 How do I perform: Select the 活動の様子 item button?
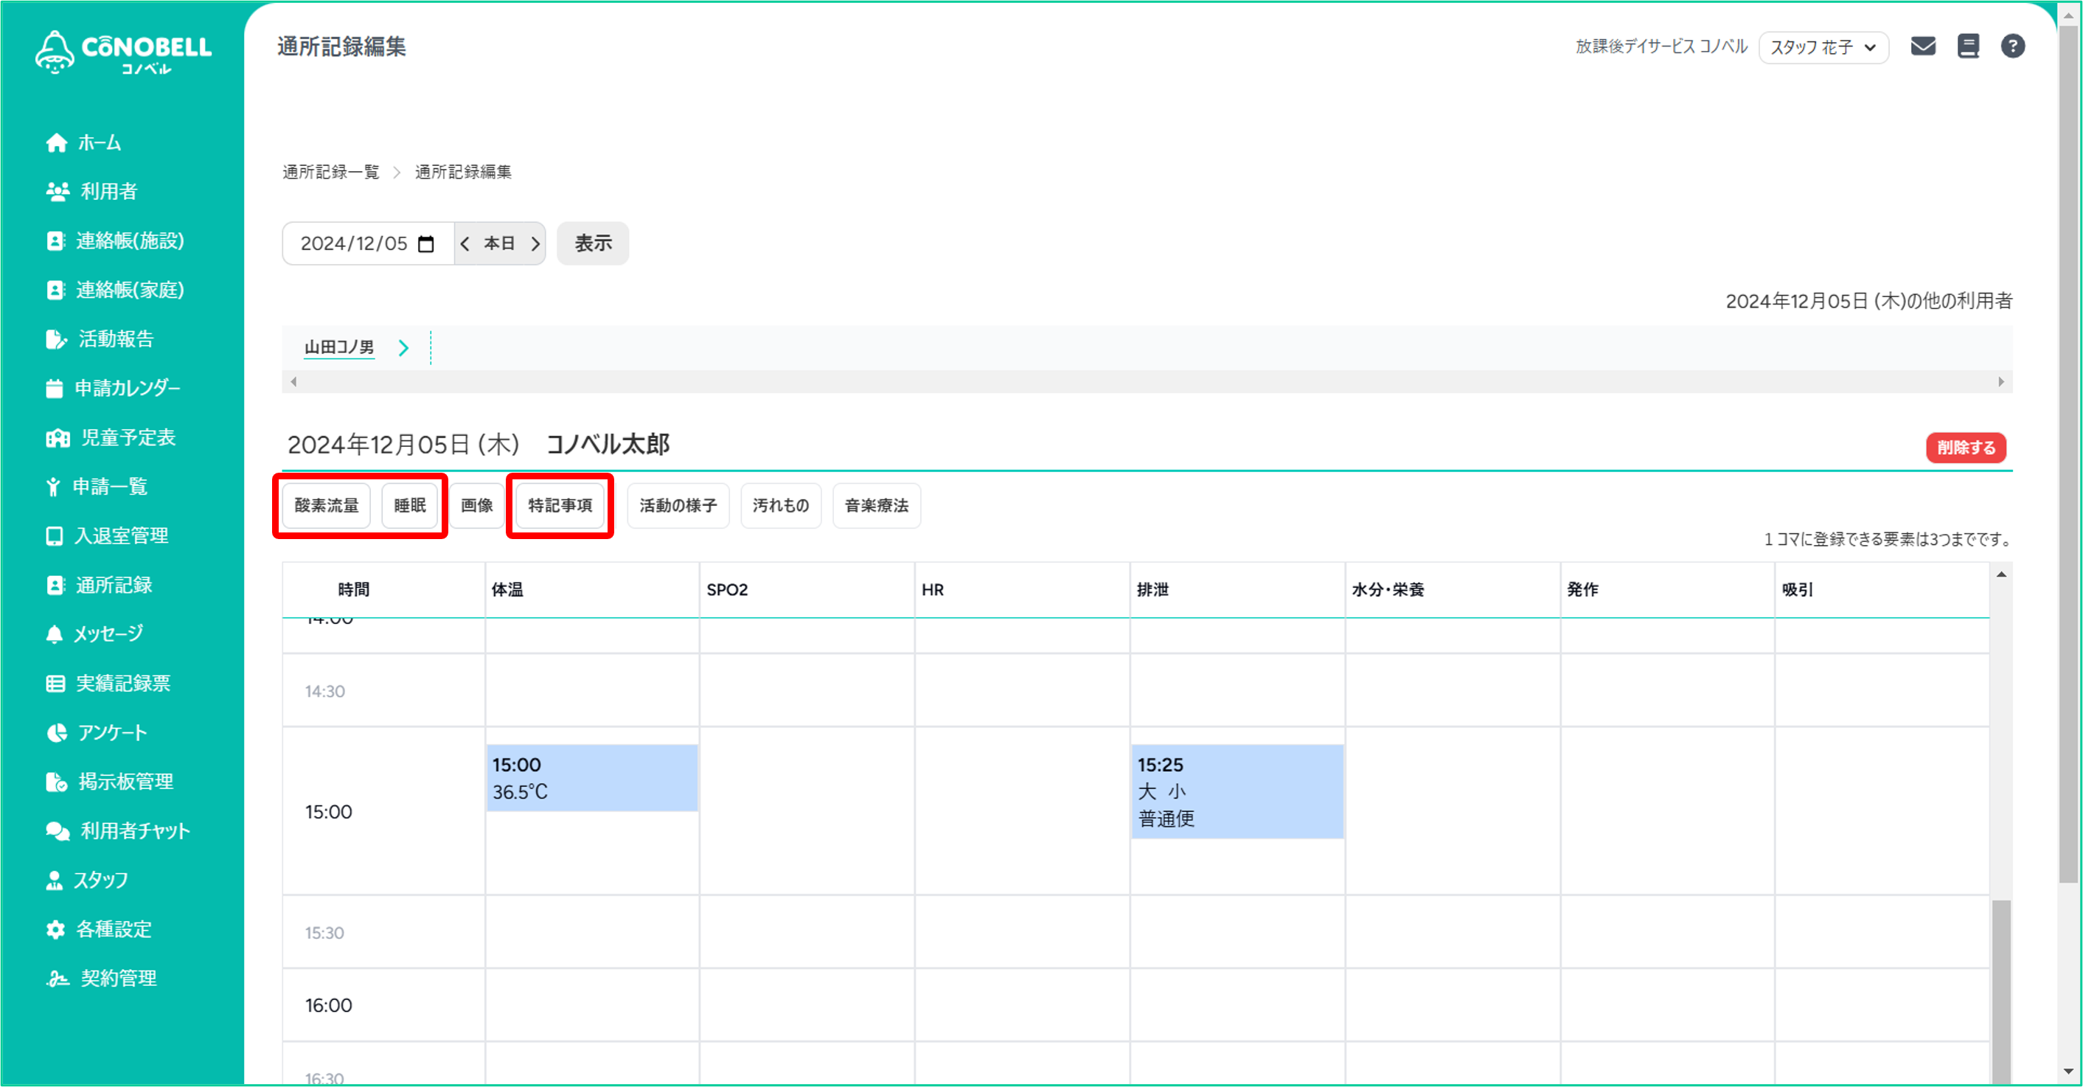678,505
